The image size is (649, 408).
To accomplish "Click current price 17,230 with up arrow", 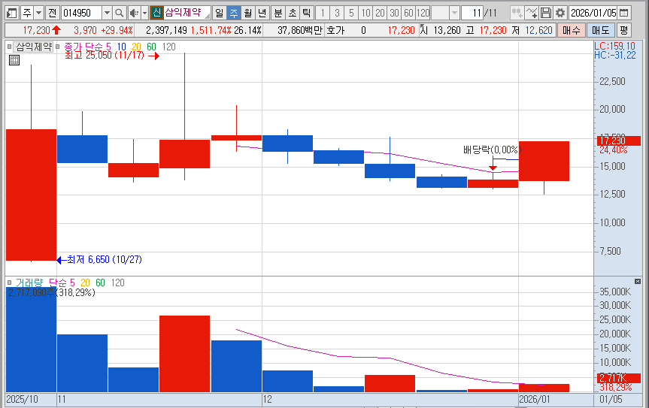I will 42,30.
